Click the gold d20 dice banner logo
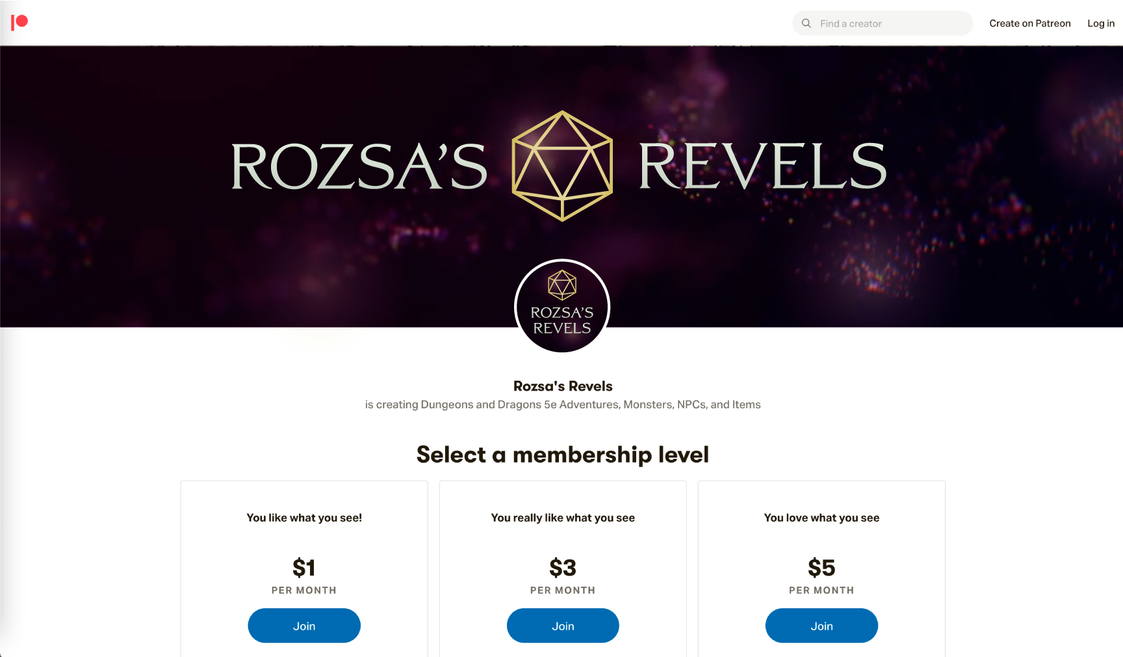 tap(562, 166)
